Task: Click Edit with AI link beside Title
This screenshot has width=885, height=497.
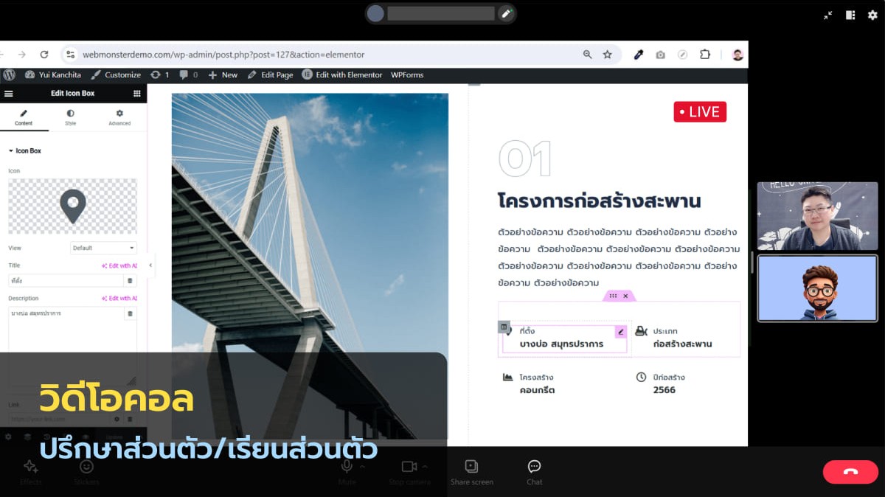Action: [119, 265]
